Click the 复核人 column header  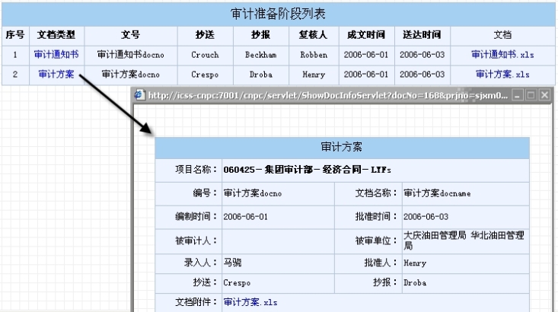click(313, 35)
